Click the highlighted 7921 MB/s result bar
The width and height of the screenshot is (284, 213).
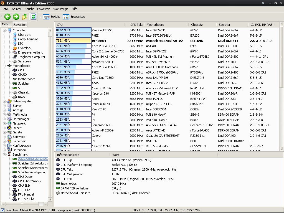(73, 40)
